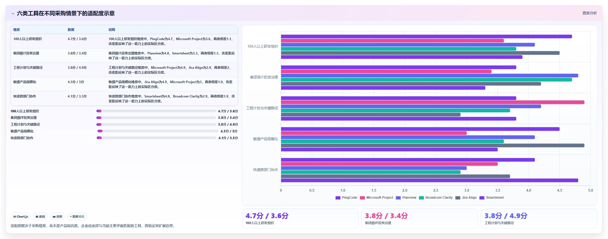Click the teal Broadcom Clarity bar in 集团级IT投资治理 group
The width and height of the screenshot is (608, 239).
[x=426, y=80]
